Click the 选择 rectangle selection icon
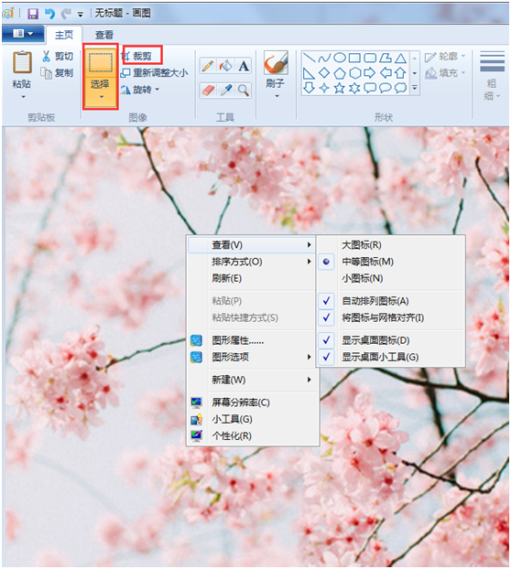511x569 pixels. tap(100, 61)
